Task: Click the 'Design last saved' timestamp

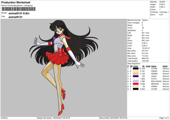Action: pyautogui.click(x=54, y=118)
